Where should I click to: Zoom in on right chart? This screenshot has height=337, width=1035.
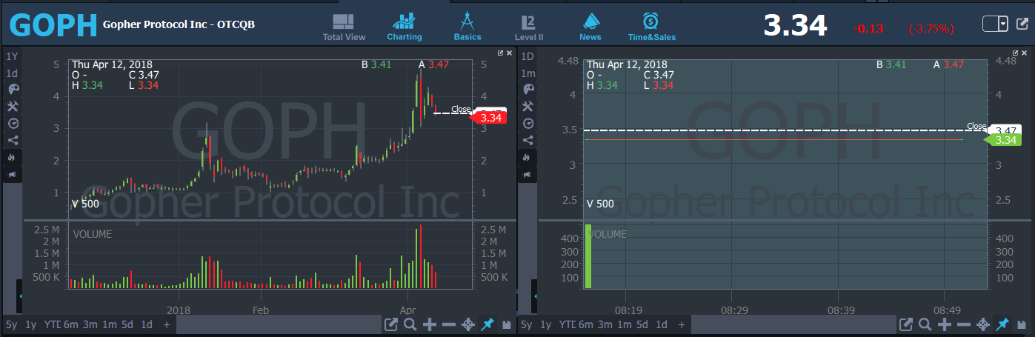click(x=944, y=324)
